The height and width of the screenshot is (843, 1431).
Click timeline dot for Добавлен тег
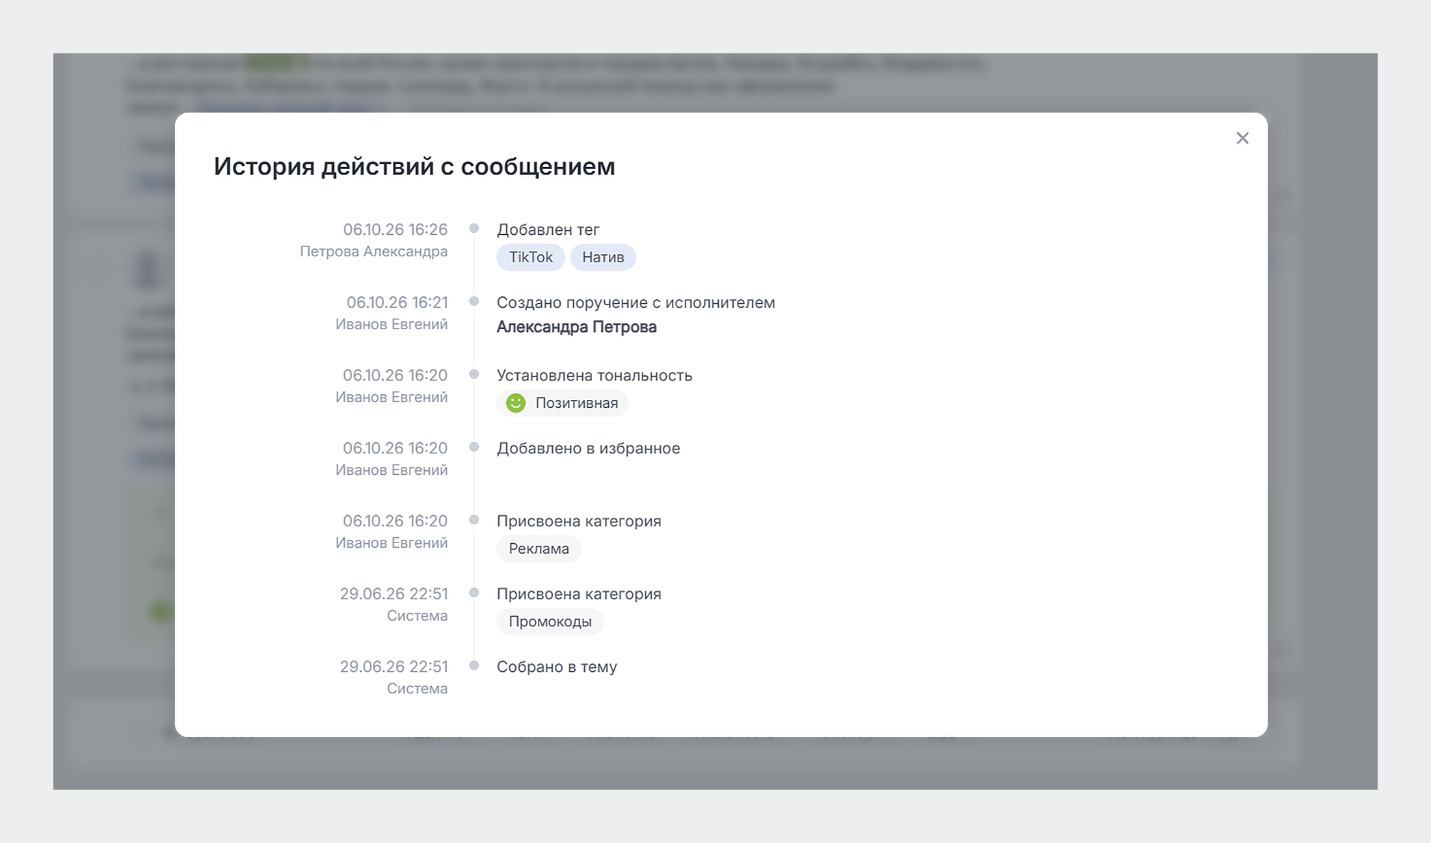[474, 228]
